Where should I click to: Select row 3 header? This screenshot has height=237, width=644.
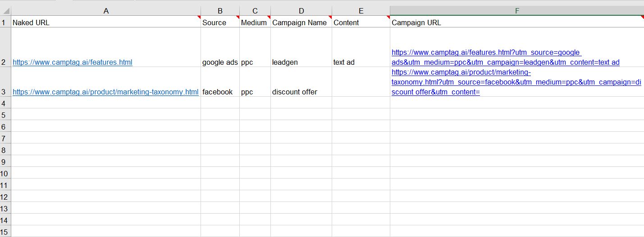5,92
